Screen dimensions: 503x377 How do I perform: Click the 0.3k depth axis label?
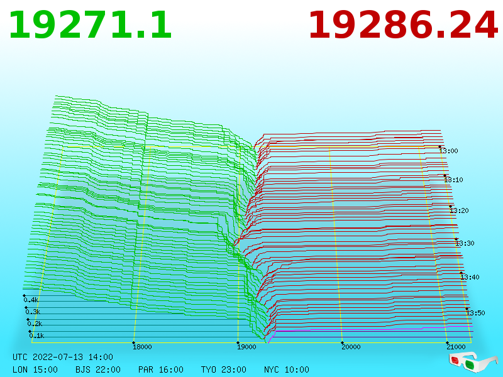coord(33,312)
